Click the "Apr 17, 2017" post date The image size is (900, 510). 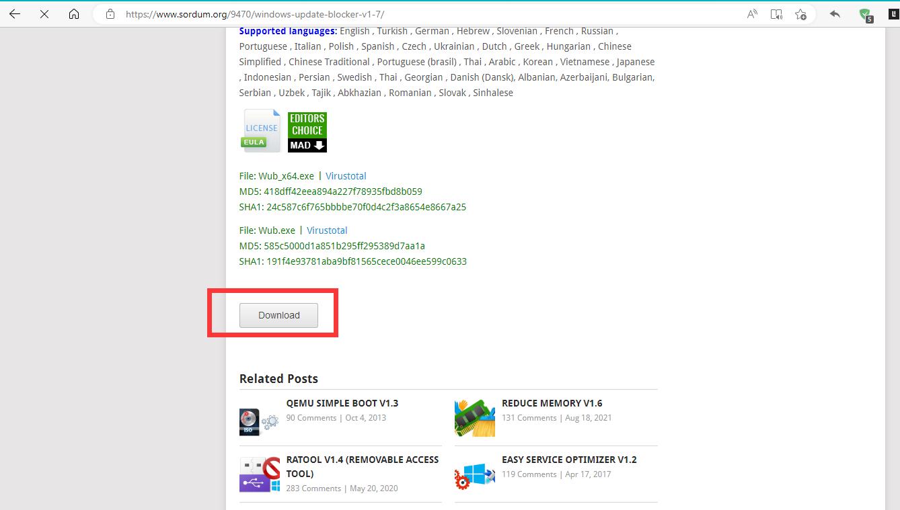[589, 474]
